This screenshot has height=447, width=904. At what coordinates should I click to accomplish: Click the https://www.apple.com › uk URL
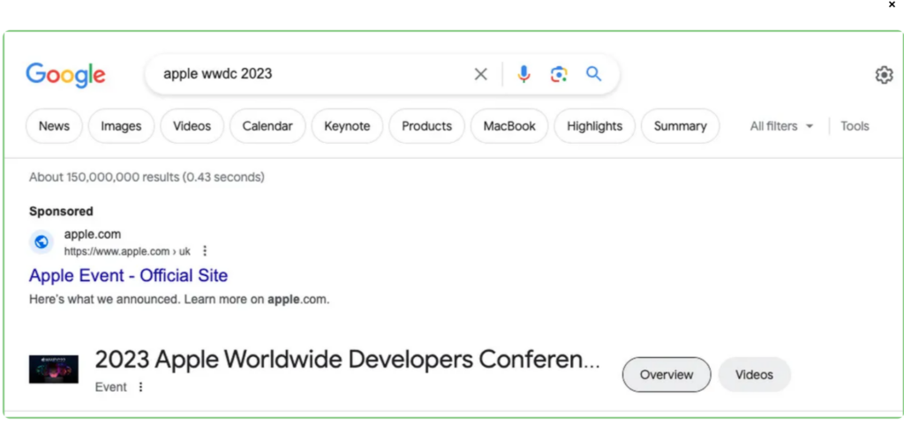[127, 251]
